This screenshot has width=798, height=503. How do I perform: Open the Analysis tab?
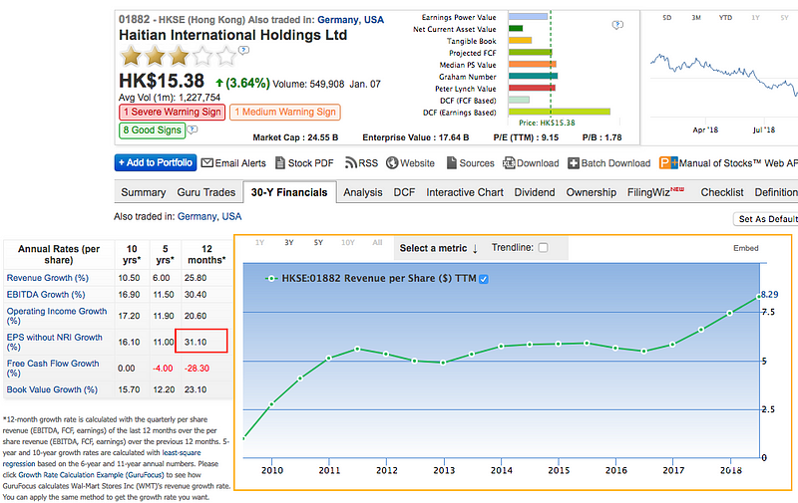point(363,192)
